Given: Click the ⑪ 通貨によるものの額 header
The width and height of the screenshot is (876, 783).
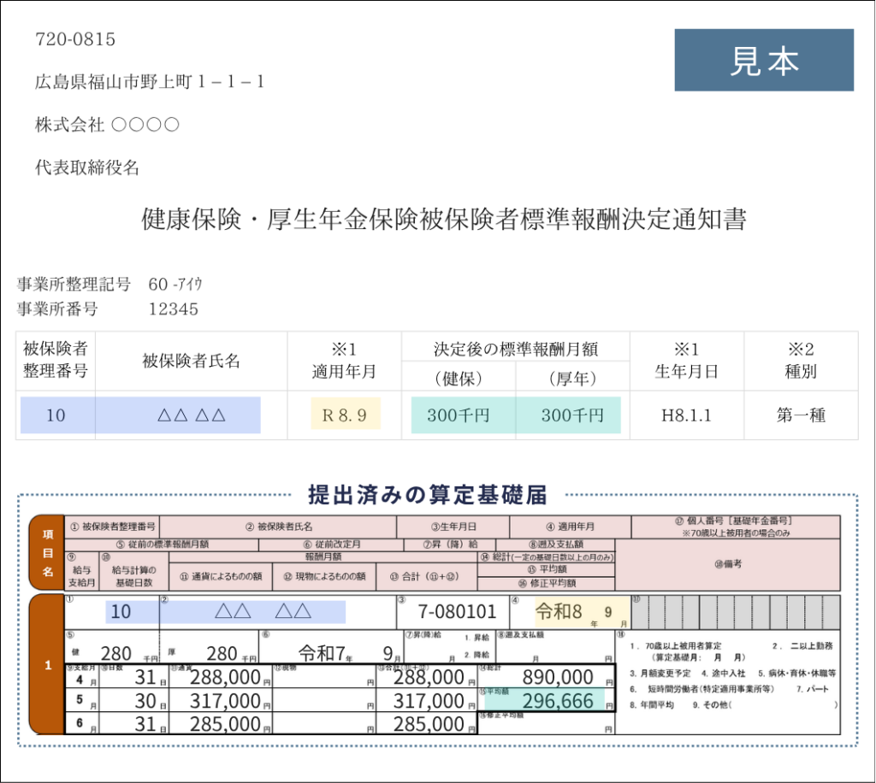Looking at the screenshot, I should coord(221,576).
